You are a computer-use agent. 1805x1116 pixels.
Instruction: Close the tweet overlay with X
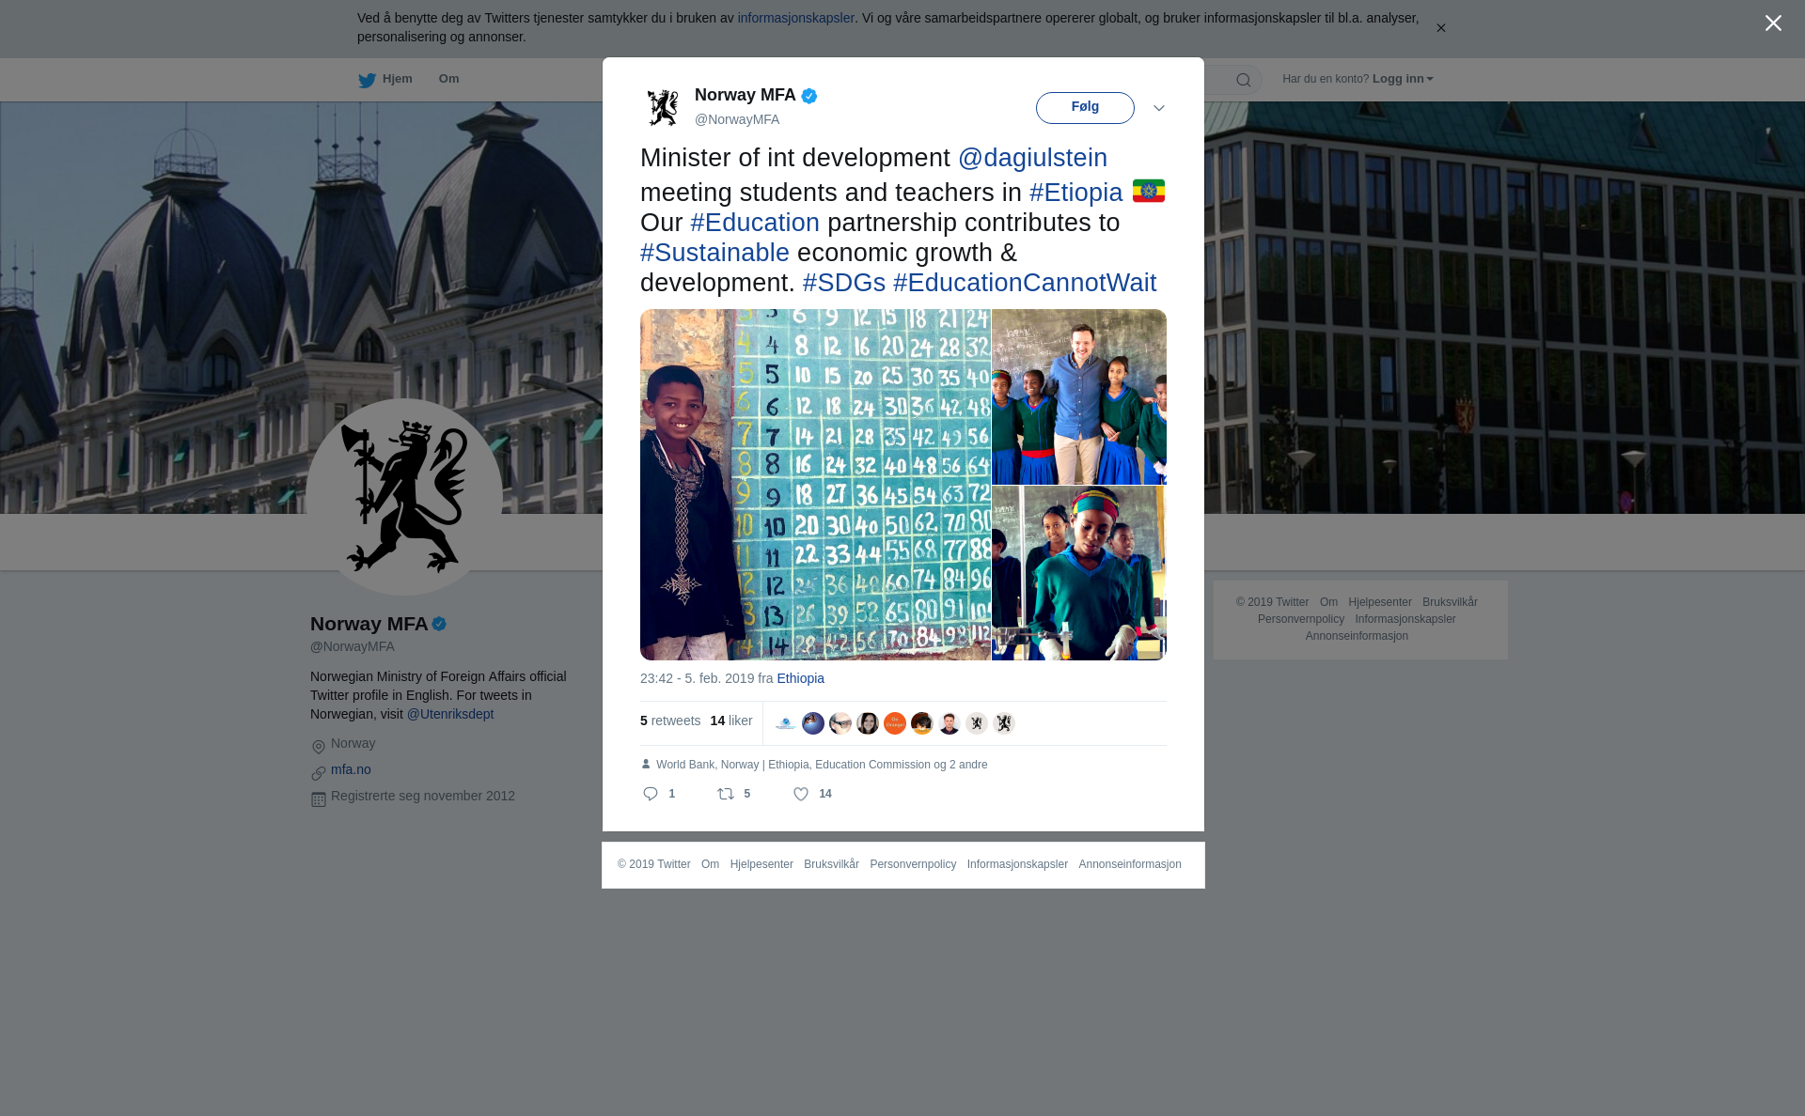click(1773, 23)
